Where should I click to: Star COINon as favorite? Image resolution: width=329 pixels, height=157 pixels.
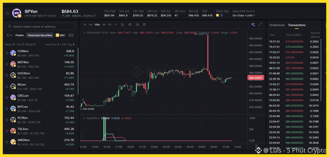[7, 53]
